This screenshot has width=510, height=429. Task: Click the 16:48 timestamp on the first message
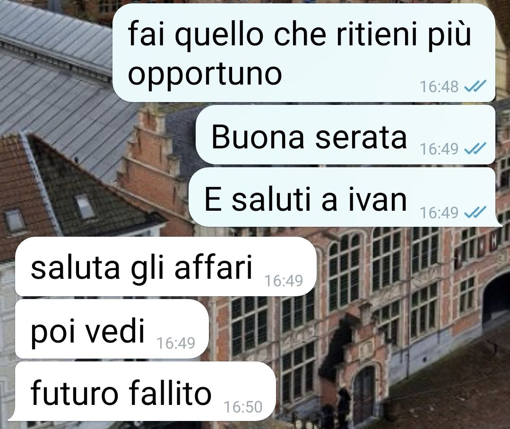pos(439,87)
